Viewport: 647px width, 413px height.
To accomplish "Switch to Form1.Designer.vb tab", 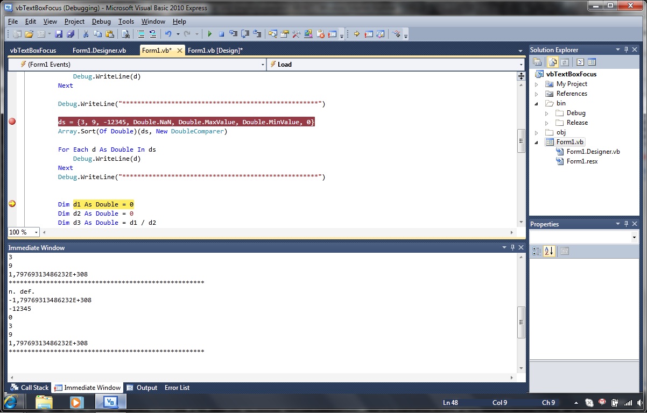I will pos(99,50).
